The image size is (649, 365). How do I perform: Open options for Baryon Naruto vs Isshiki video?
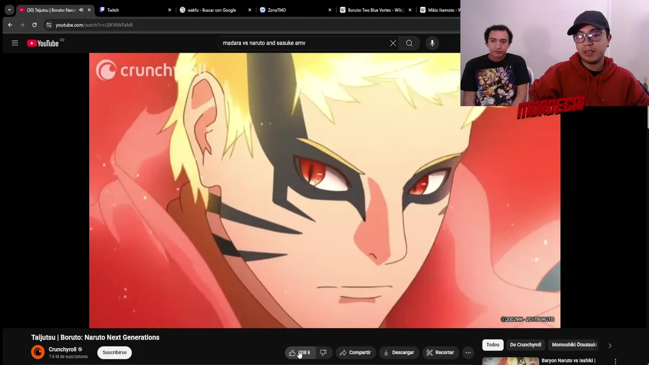pyautogui.click(x=616, y=361)
